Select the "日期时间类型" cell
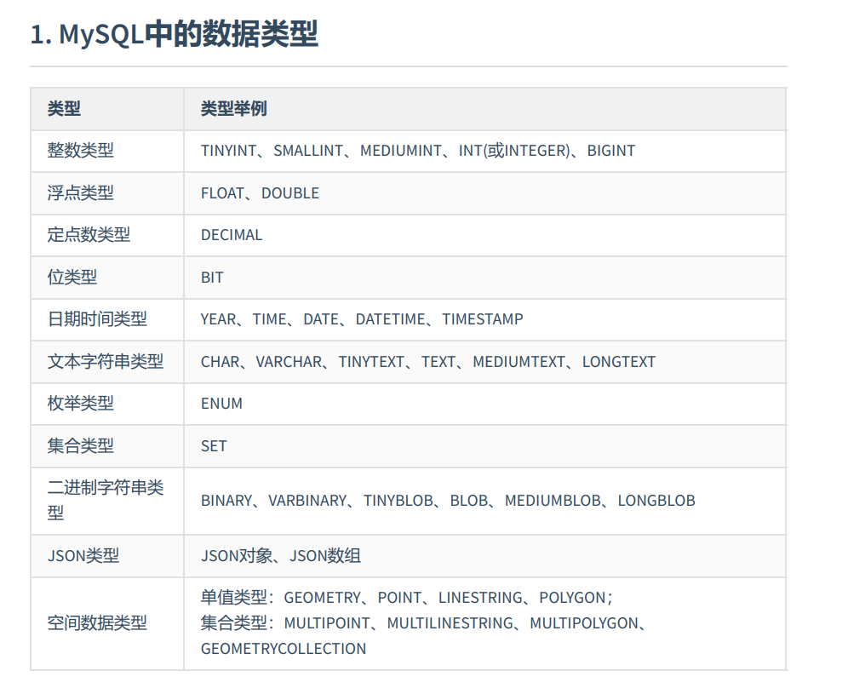This screenshot has height=688, width=848. click(x=107, y=319)
